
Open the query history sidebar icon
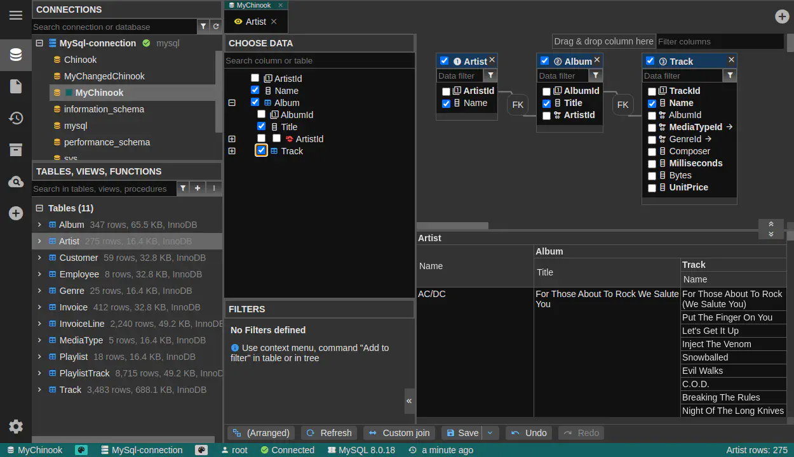click(16, 118)
